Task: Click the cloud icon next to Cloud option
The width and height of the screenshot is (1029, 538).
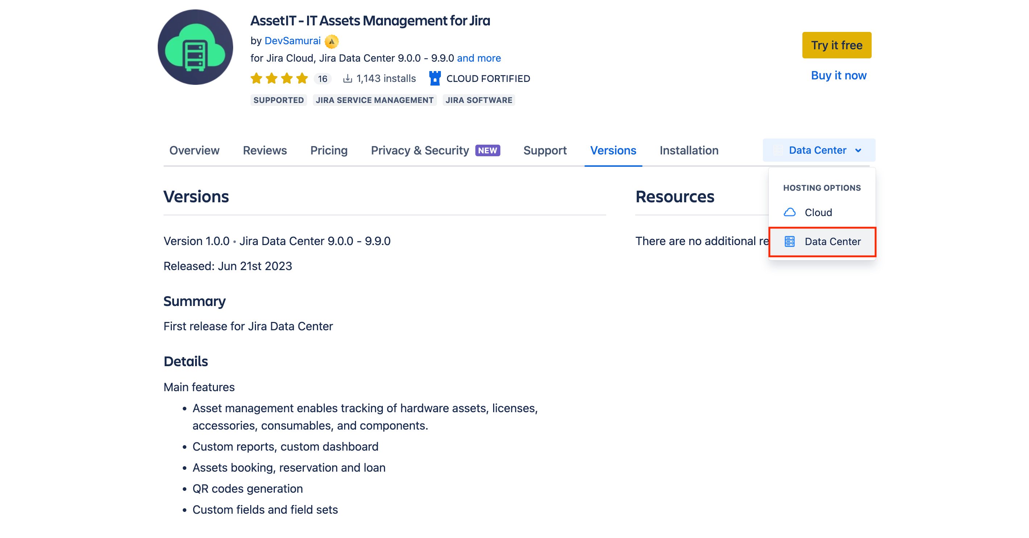Action: (789, 212)
